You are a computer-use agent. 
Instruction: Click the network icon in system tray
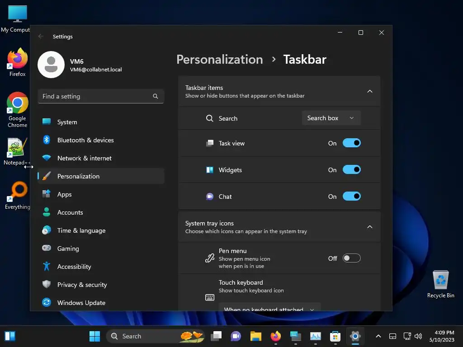click(x=407, y=336)
